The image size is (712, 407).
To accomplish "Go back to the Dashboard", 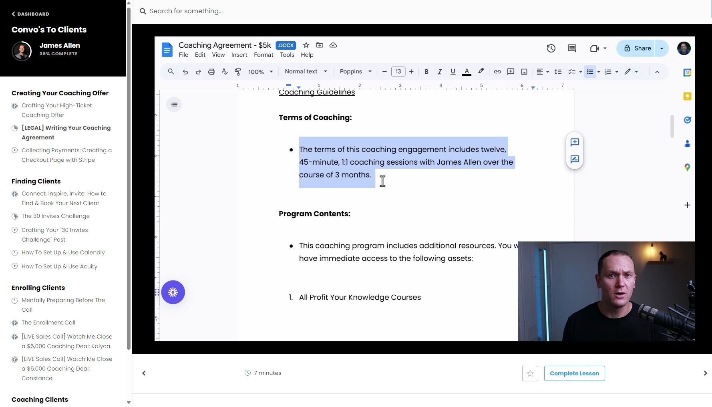I will tap(30, 14).
